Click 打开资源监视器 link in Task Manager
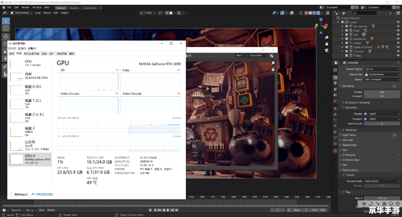402x217 pixels. click(x=44, y=194)
